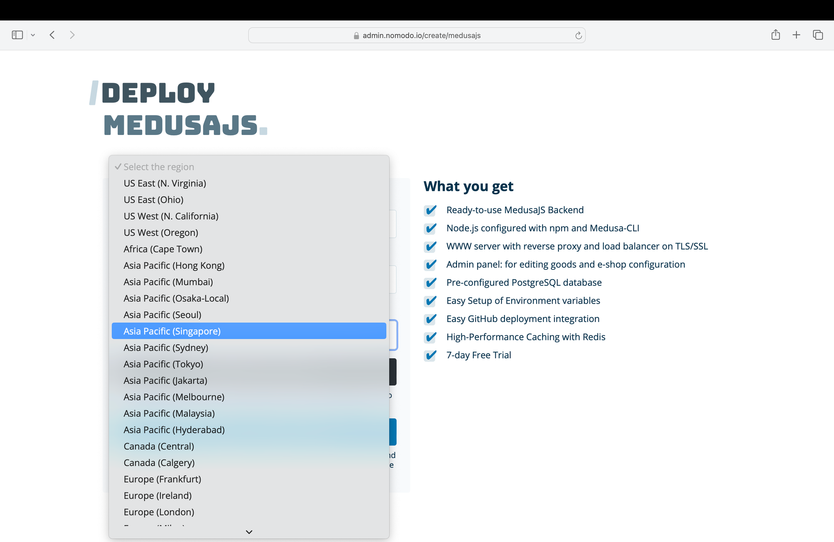The height and width of the screenshot is (542, 834).
Task: Click checkmark beside Ready-to-use MedusaJS Backend
Action: click(430, 210)
